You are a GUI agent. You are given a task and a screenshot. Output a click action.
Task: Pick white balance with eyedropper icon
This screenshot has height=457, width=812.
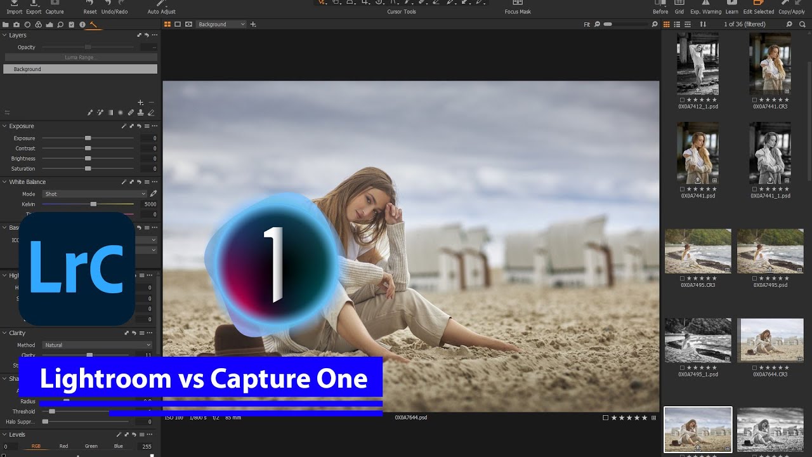(x=153, y=194)
